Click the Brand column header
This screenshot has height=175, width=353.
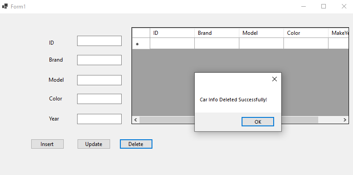pyautogui.click(x=217, y=33)
